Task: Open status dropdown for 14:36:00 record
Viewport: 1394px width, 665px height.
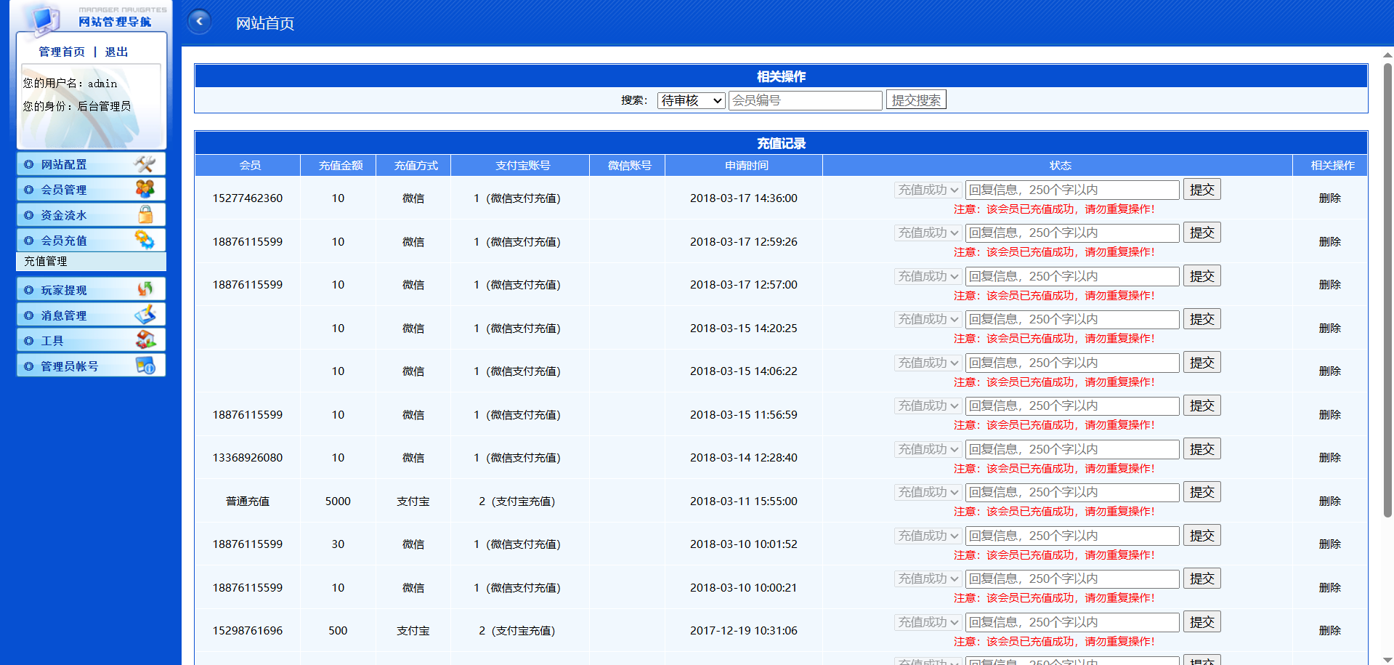Action: coord(928,190)
